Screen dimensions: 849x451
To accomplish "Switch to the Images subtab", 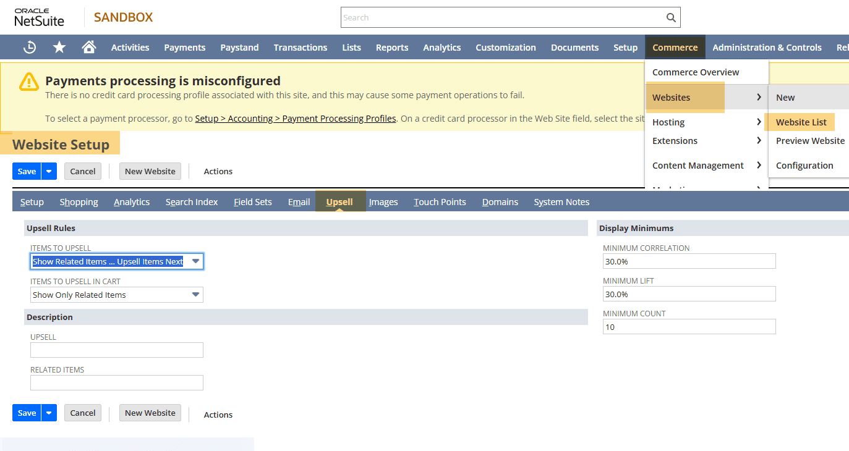I will [383, 202].
